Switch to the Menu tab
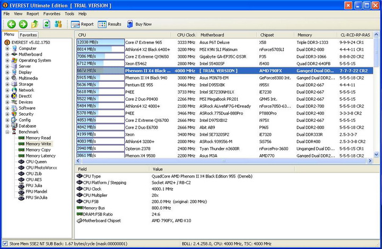 (x=10, y=34)
